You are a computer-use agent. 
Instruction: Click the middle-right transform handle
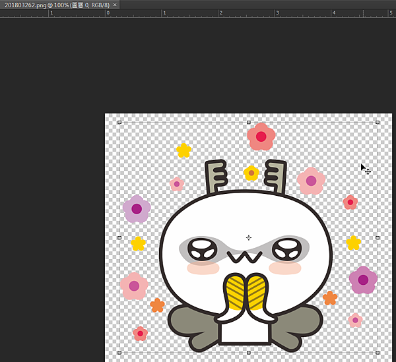click(x=378, y=237)
